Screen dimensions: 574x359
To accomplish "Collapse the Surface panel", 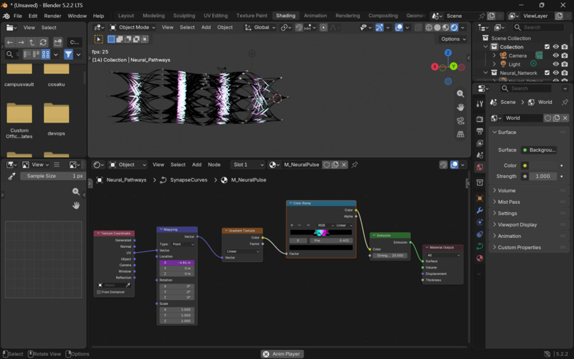I will coord(506,132).
